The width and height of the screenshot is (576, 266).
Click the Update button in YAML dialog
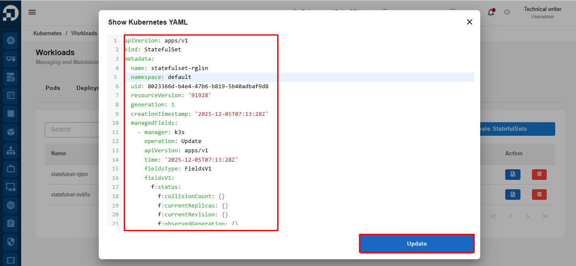point(417,244)
